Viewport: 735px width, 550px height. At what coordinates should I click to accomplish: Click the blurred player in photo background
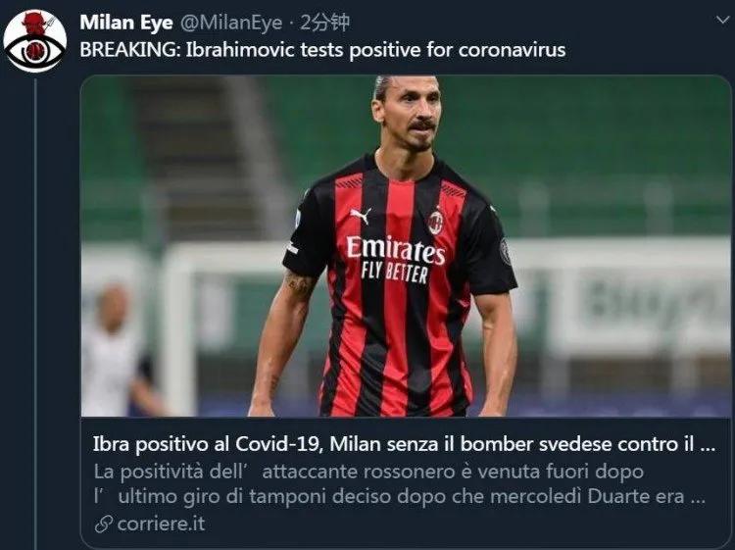point(119,349)
